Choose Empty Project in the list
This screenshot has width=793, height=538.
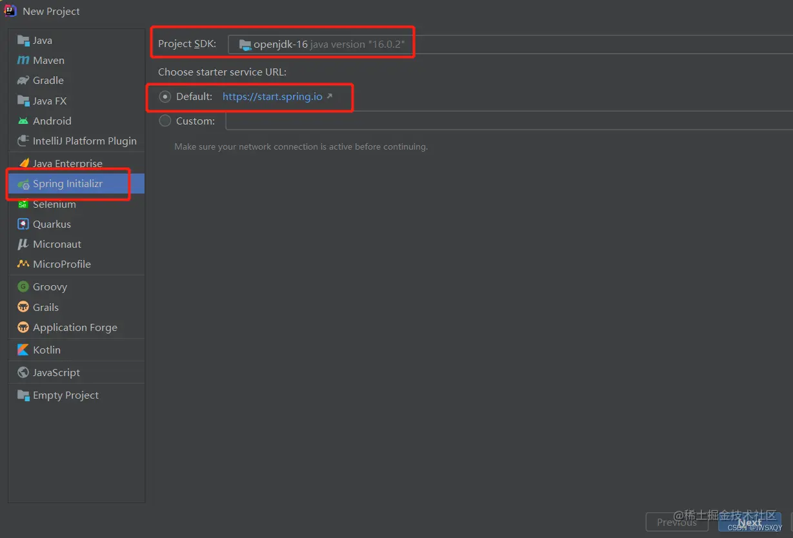(x=76, y=395)
